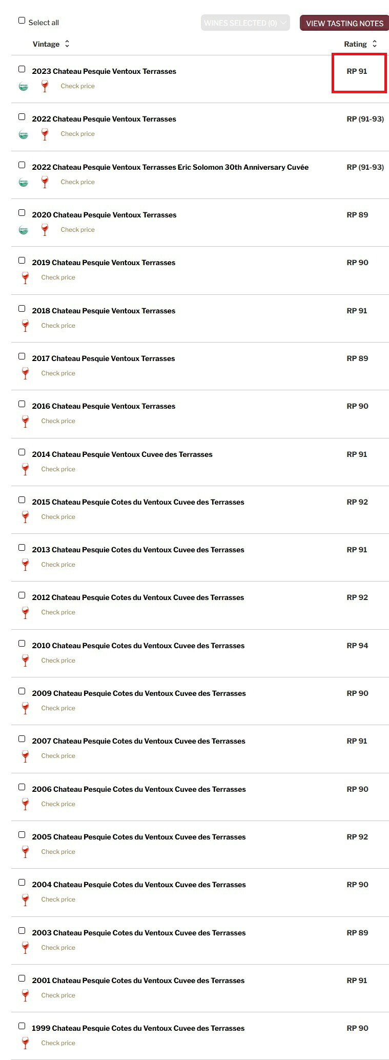Viewport: 389px width, 1060px height.
Task: Click red wine glass icon beside 2022 Eric Solomon Cuvée
Action: click(45, 182)
